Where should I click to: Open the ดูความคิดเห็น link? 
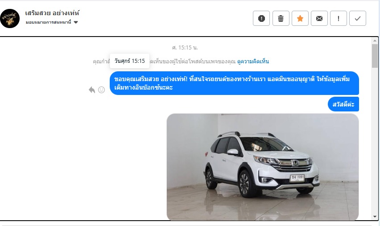click(253, 62)
